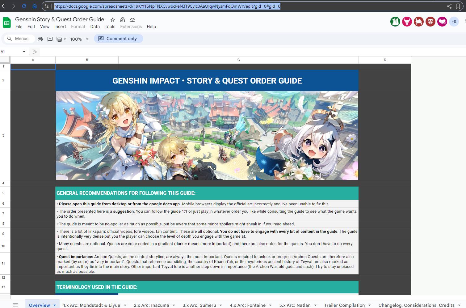Switch to the 2.x Arc: Inazuma tab
The width and height of the screenshot is (466, 308).
[x=151, y=305]
